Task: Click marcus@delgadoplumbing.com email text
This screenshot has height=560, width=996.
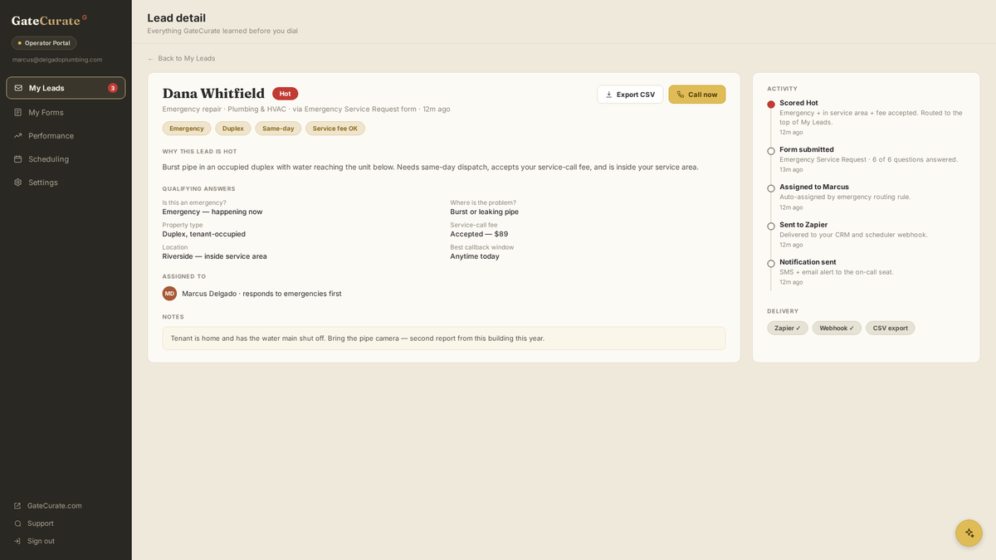Action: 57,60
